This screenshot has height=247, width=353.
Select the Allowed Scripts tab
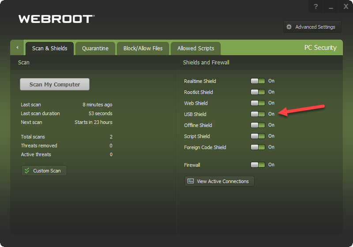195,49
